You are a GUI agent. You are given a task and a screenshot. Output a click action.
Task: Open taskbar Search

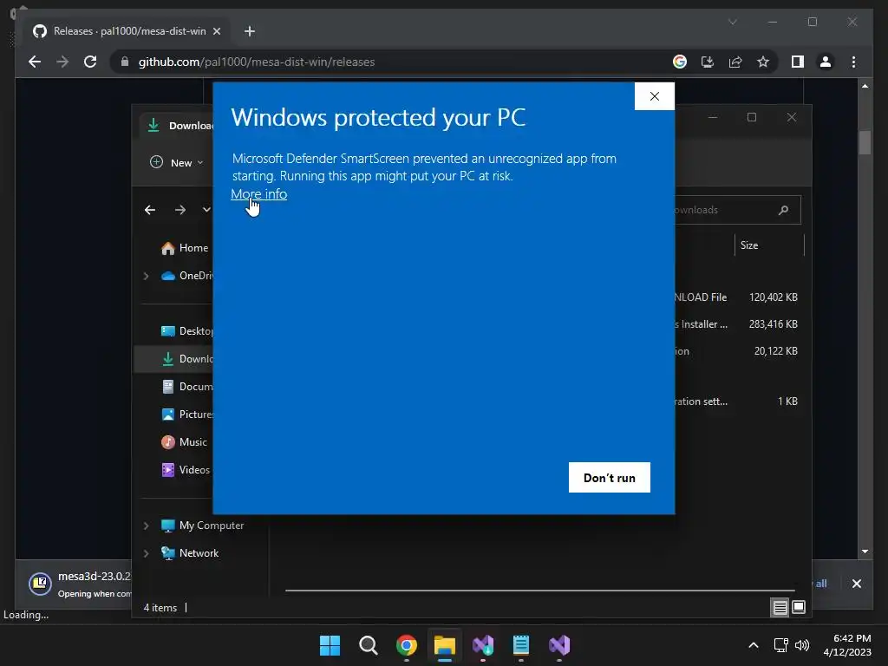[368, 645]
